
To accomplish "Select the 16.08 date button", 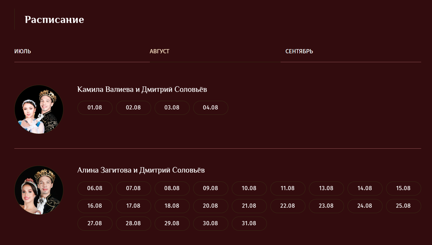I will click(95, 206).
